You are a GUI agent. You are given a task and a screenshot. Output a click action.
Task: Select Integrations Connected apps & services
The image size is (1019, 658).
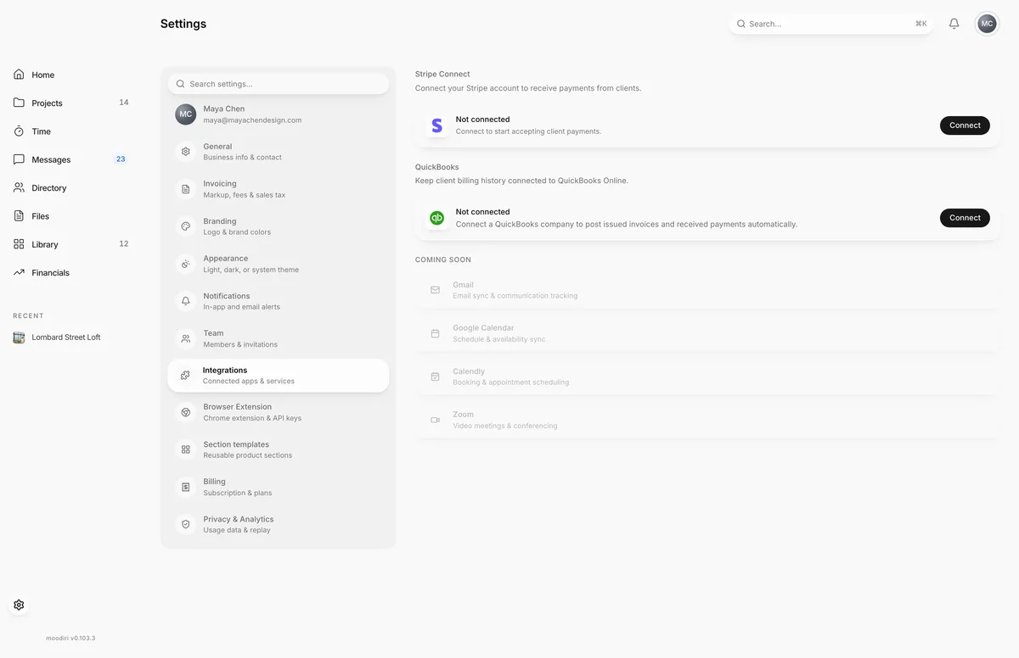279,376
